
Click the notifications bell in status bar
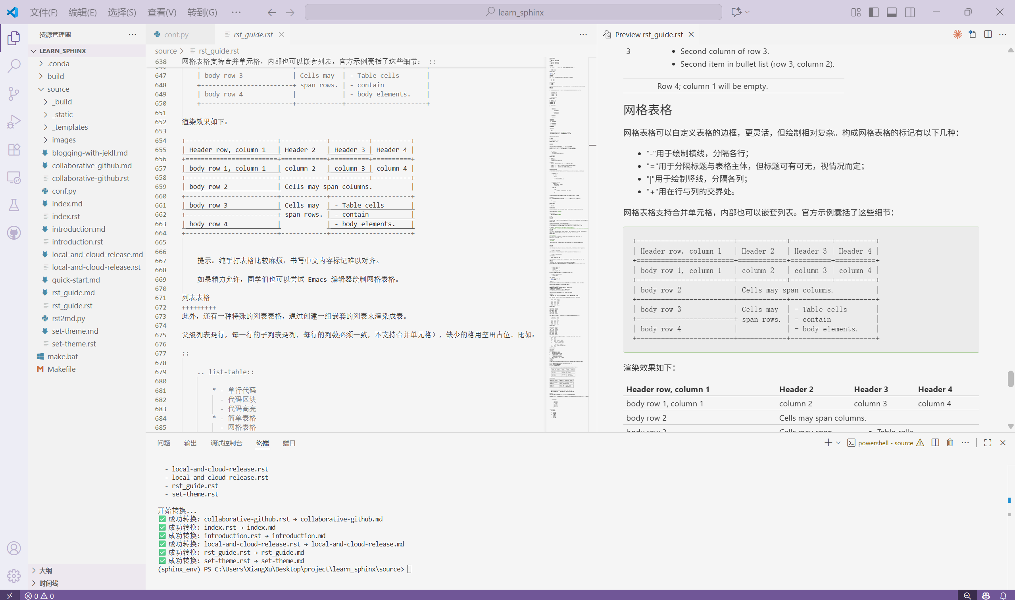point(1003,596)
